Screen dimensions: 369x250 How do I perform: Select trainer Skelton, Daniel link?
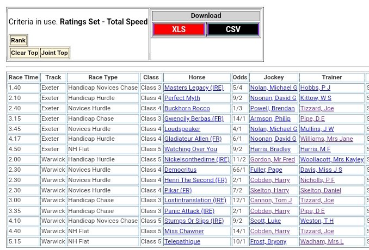pos(325,190)
